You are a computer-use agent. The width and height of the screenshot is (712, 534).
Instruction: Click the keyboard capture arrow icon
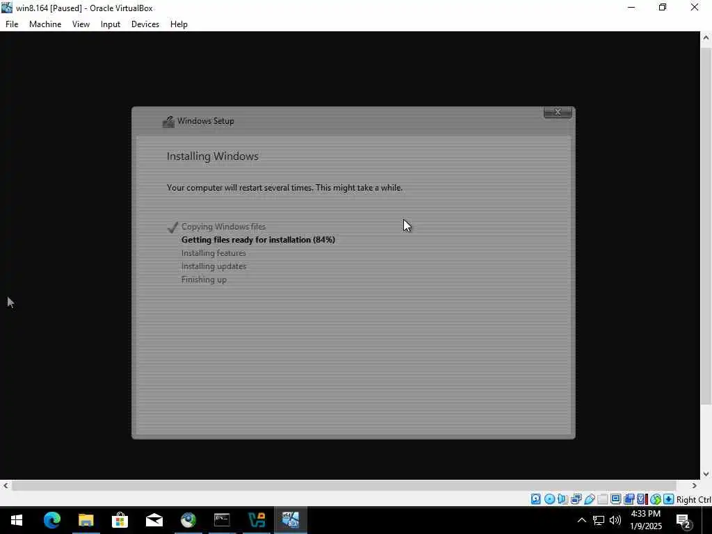coord(668,499)
